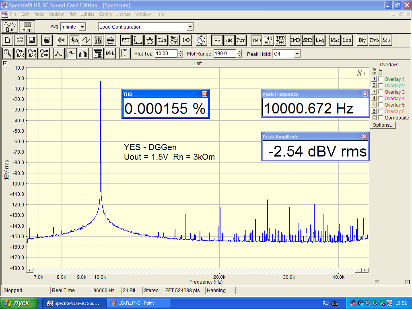Close the Peak Amplitude readout window
The image size is (412, 309).
pos(365,137)
